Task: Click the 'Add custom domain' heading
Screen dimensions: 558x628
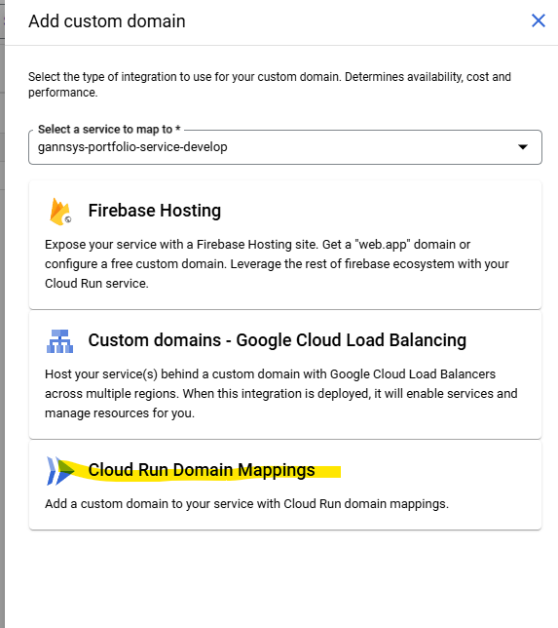Action: point(107,21)
